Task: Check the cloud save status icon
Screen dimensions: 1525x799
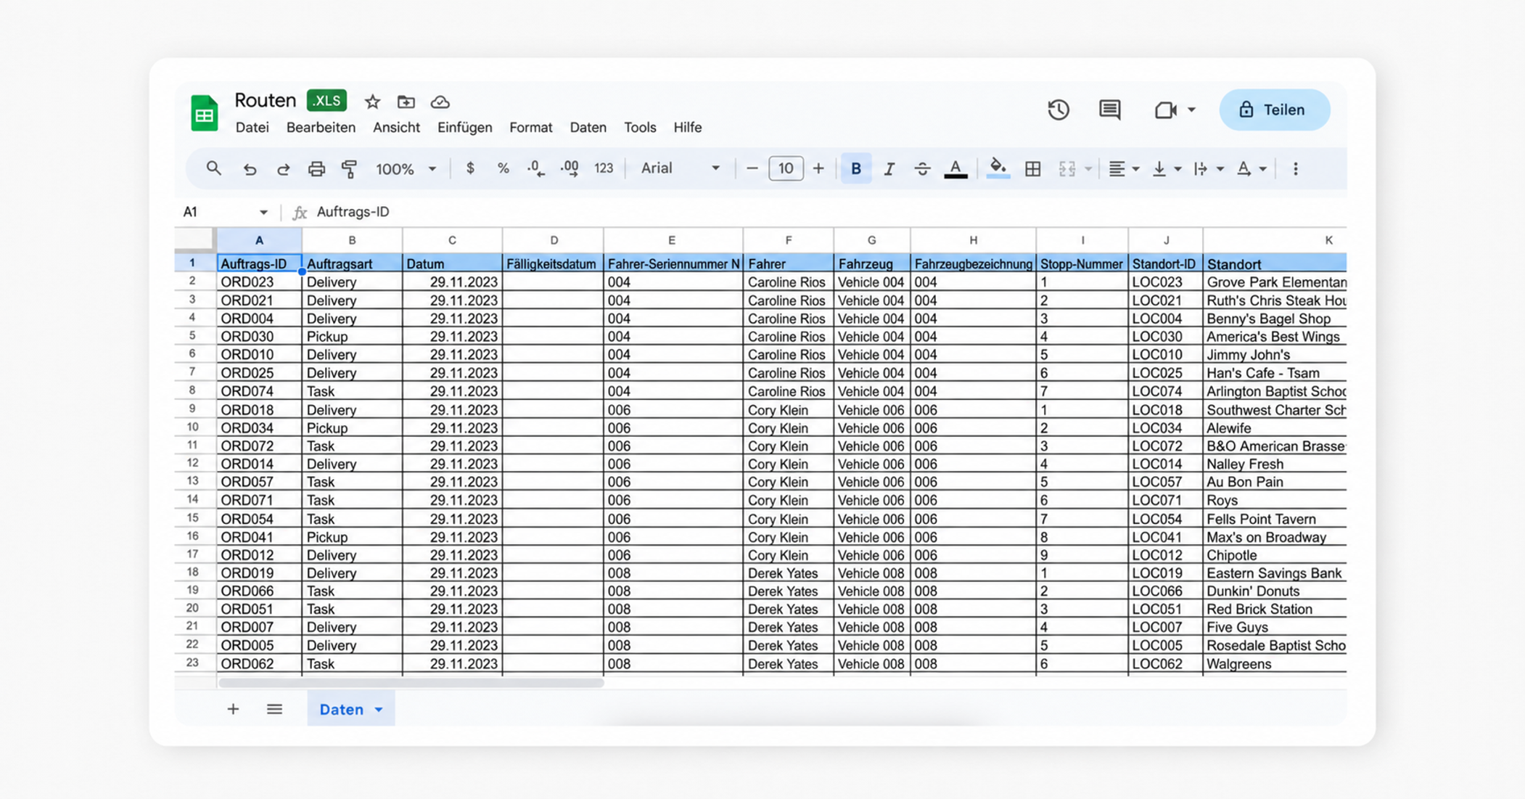Action: [x=440, y=102]
